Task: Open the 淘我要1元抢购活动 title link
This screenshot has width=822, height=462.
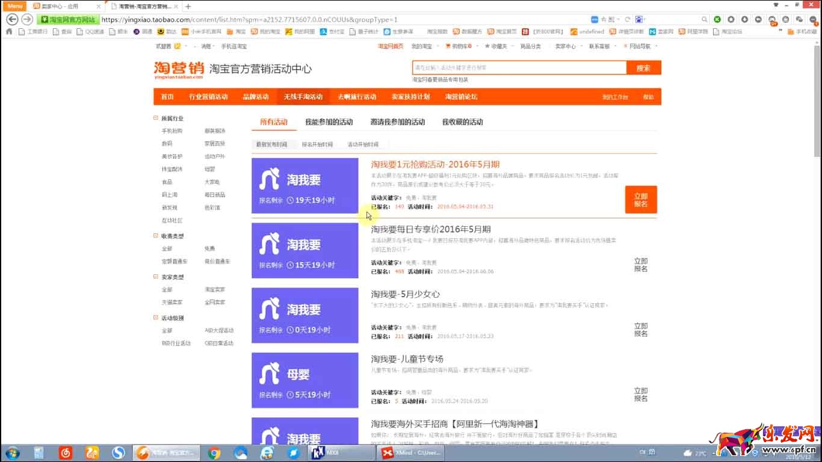Action: point(435,164)
